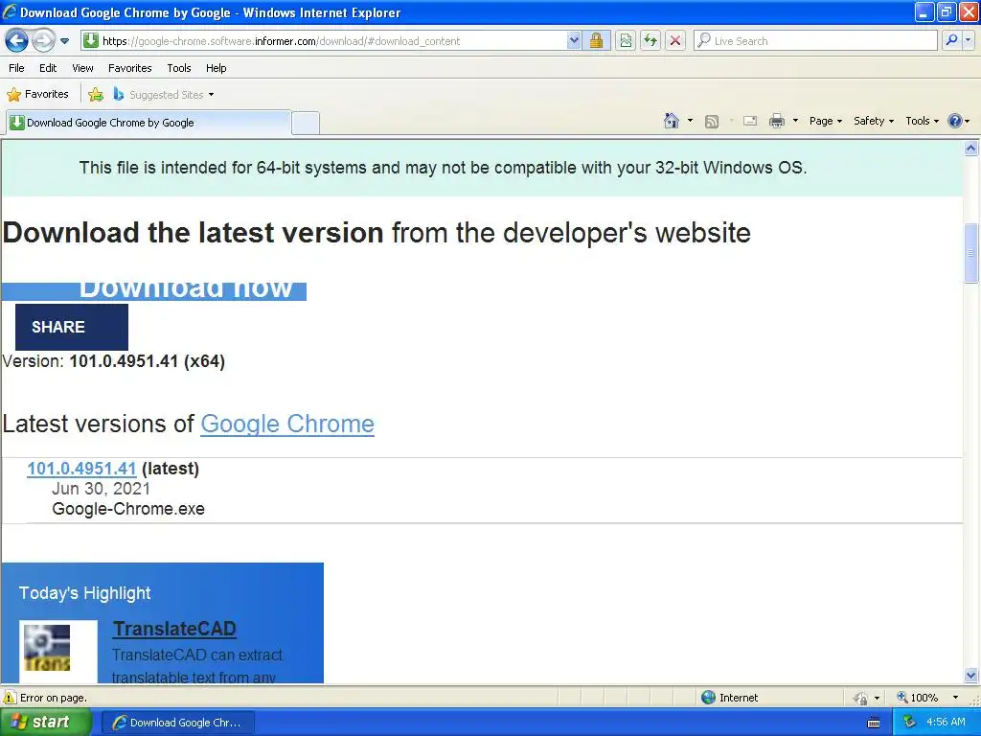Click the Error on page warning icon
This screenshot has height=736, width=981.
10,698
